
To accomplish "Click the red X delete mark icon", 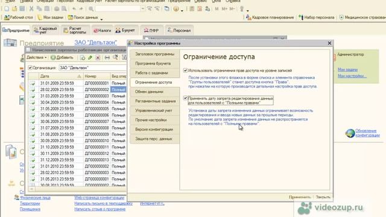I will pos(98,58).
